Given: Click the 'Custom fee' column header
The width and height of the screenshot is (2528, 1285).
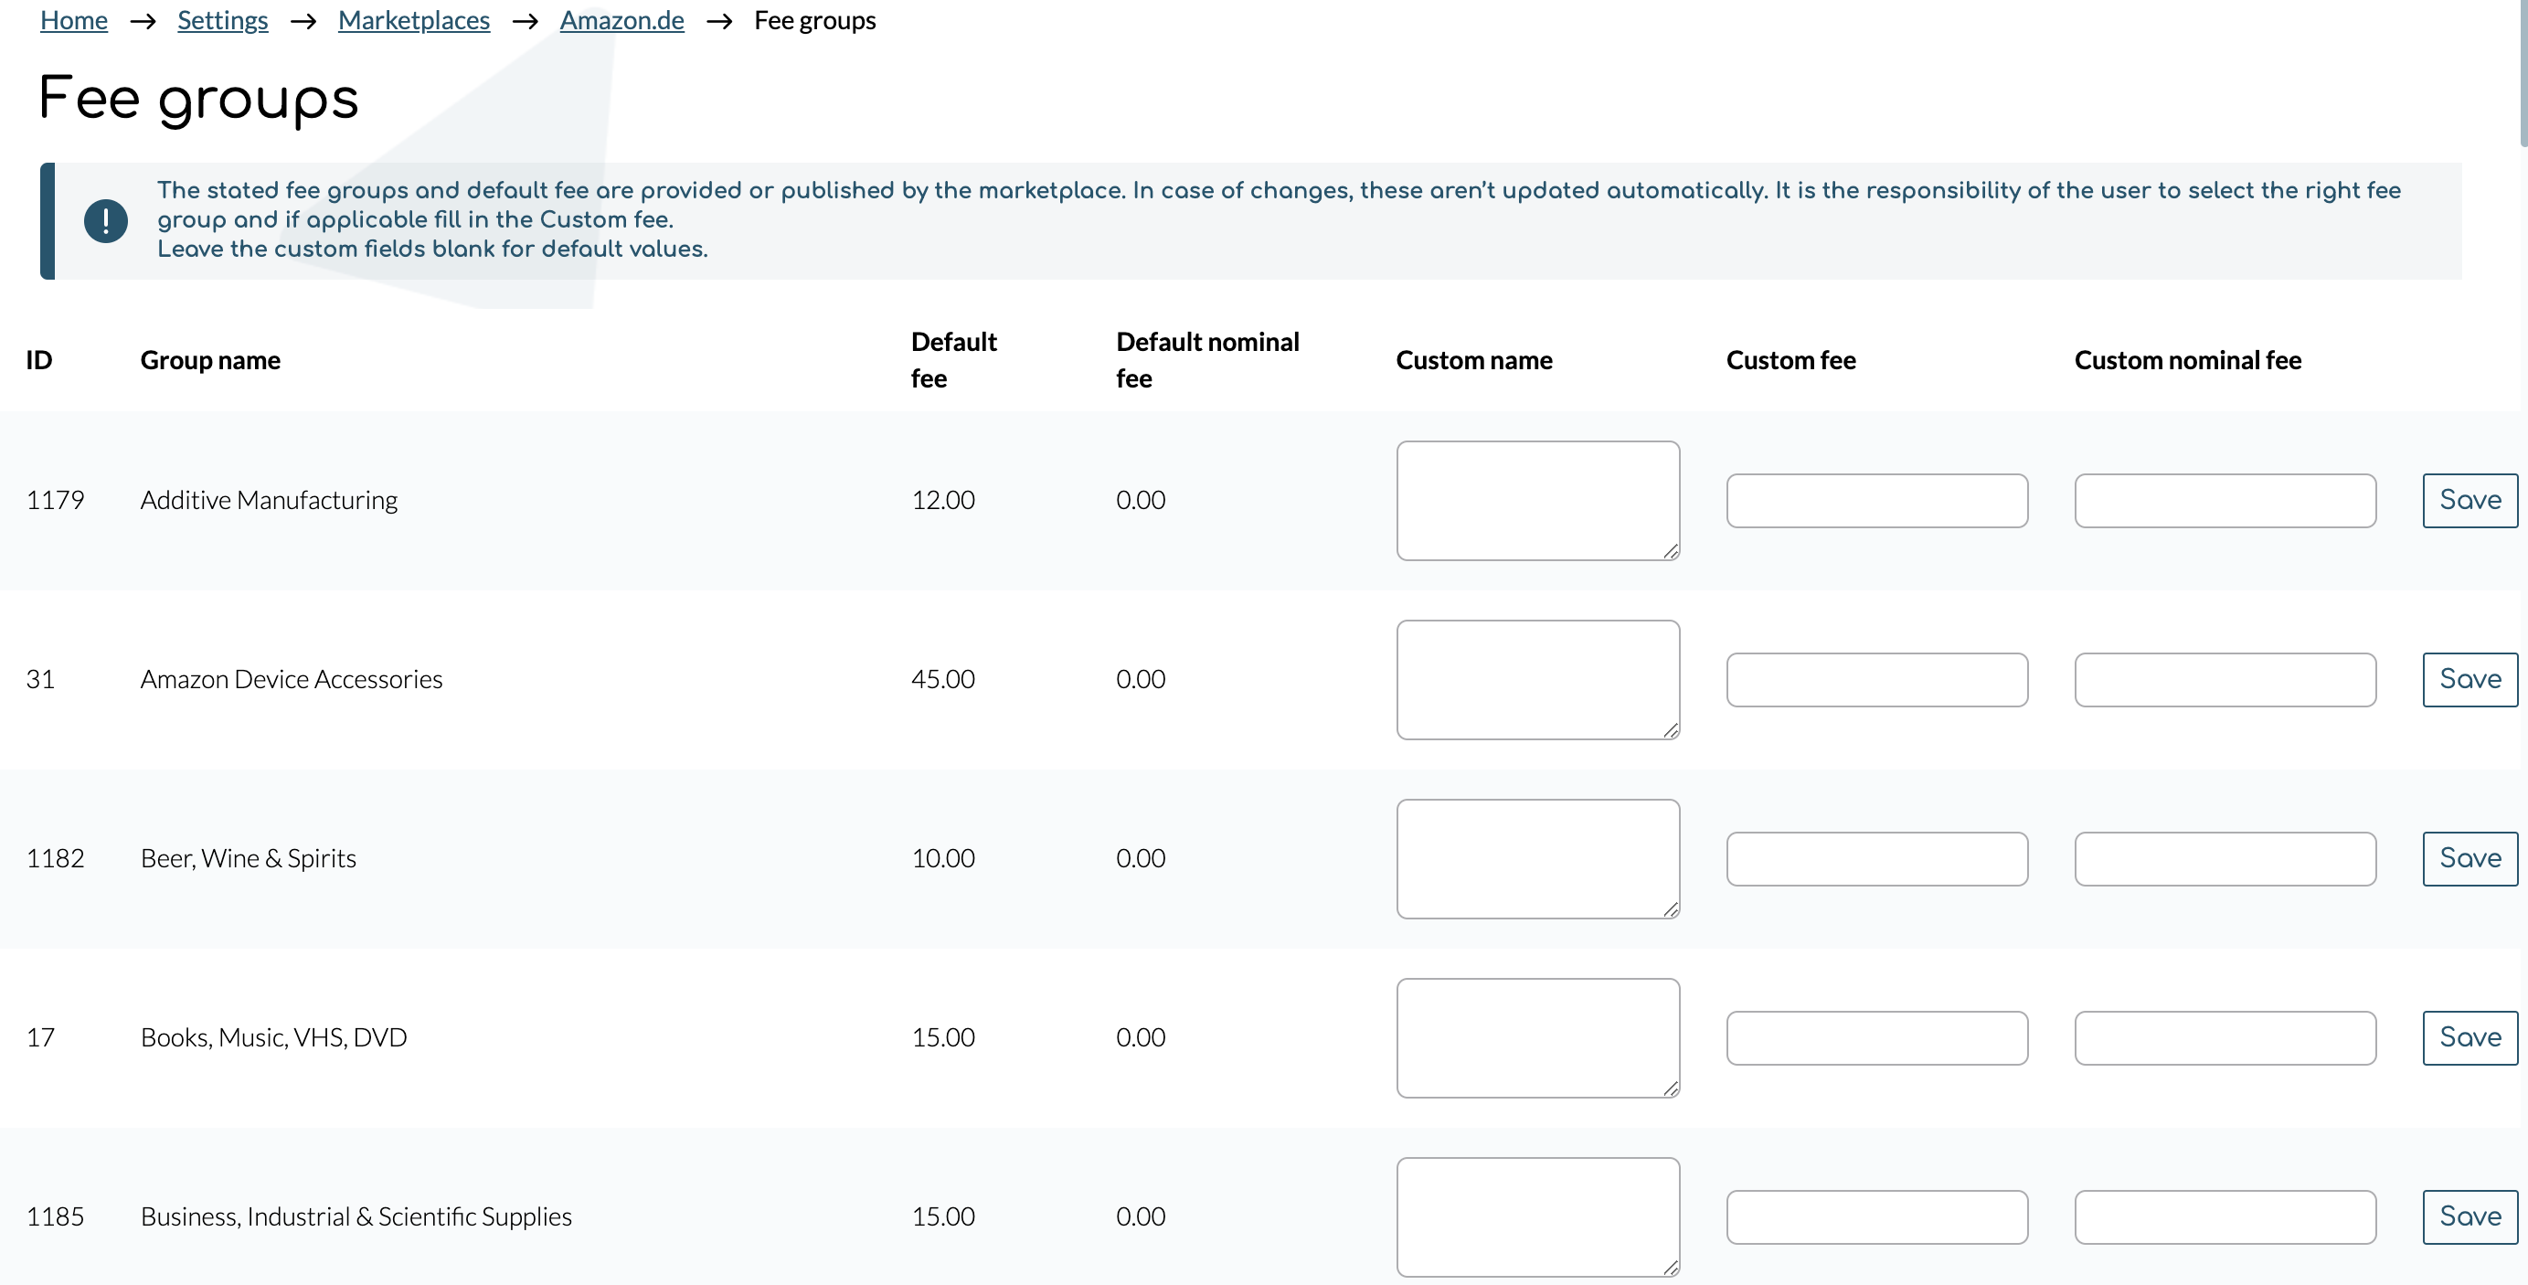Looking at the screenshot, I should coord(1791,360).
